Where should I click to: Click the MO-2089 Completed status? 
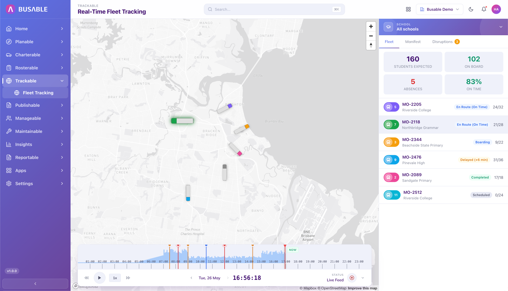480,177
